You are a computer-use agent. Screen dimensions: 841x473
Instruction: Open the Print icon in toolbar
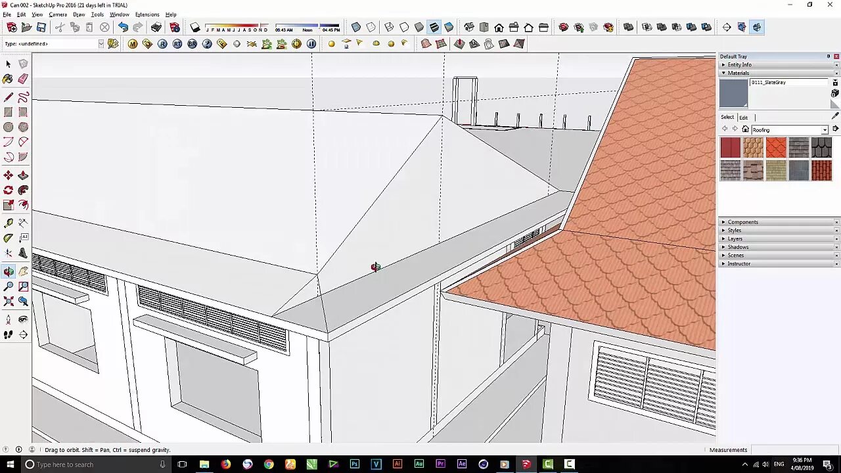click(156, 27)
